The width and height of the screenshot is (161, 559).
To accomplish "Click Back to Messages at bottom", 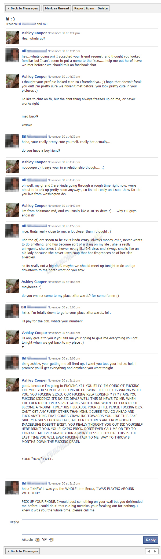I will [x=23, y=551].
